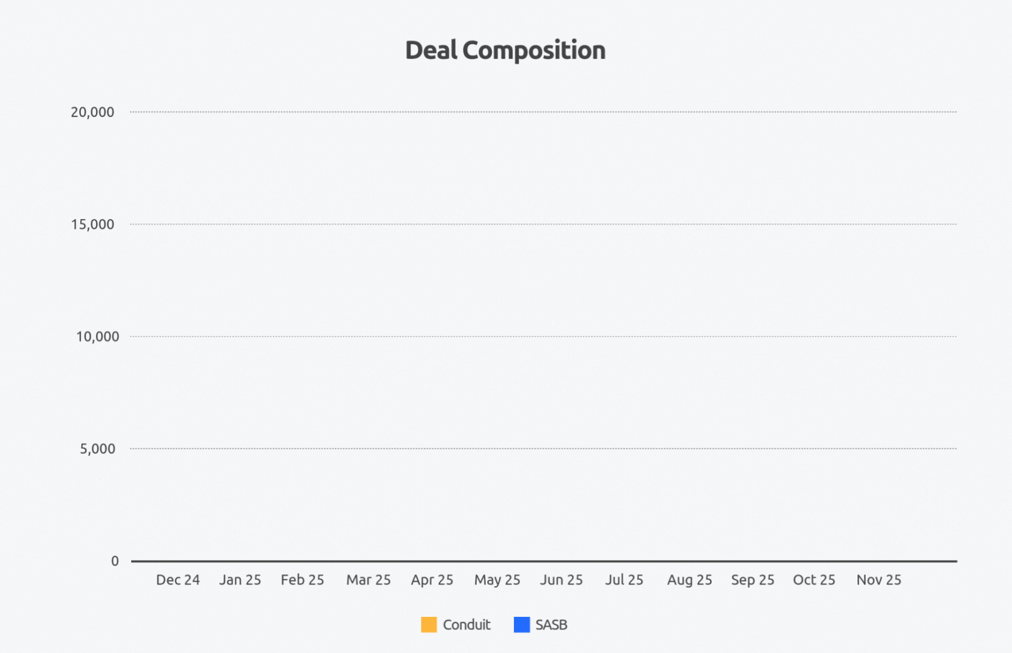Toggle the Conduit series legend label
1012x653 pixels.
tap(466, 625)
